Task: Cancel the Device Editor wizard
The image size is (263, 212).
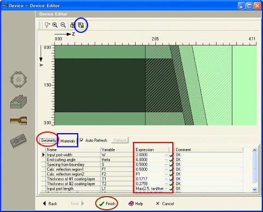Action: coord(165,203)
